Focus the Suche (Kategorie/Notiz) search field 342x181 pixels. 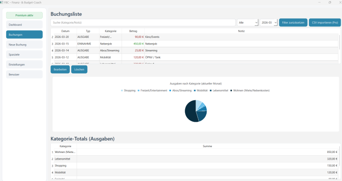pos(143,22)
